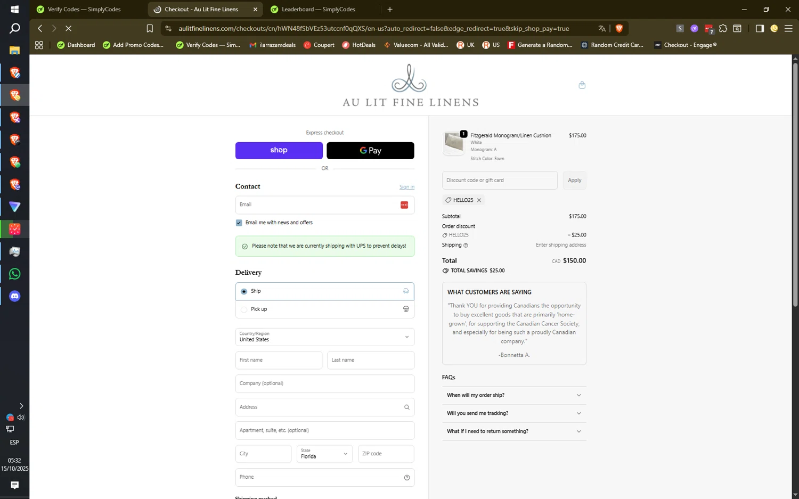Click the Sign in link
The image size is (799, 499).
click(x=407, y=187)
